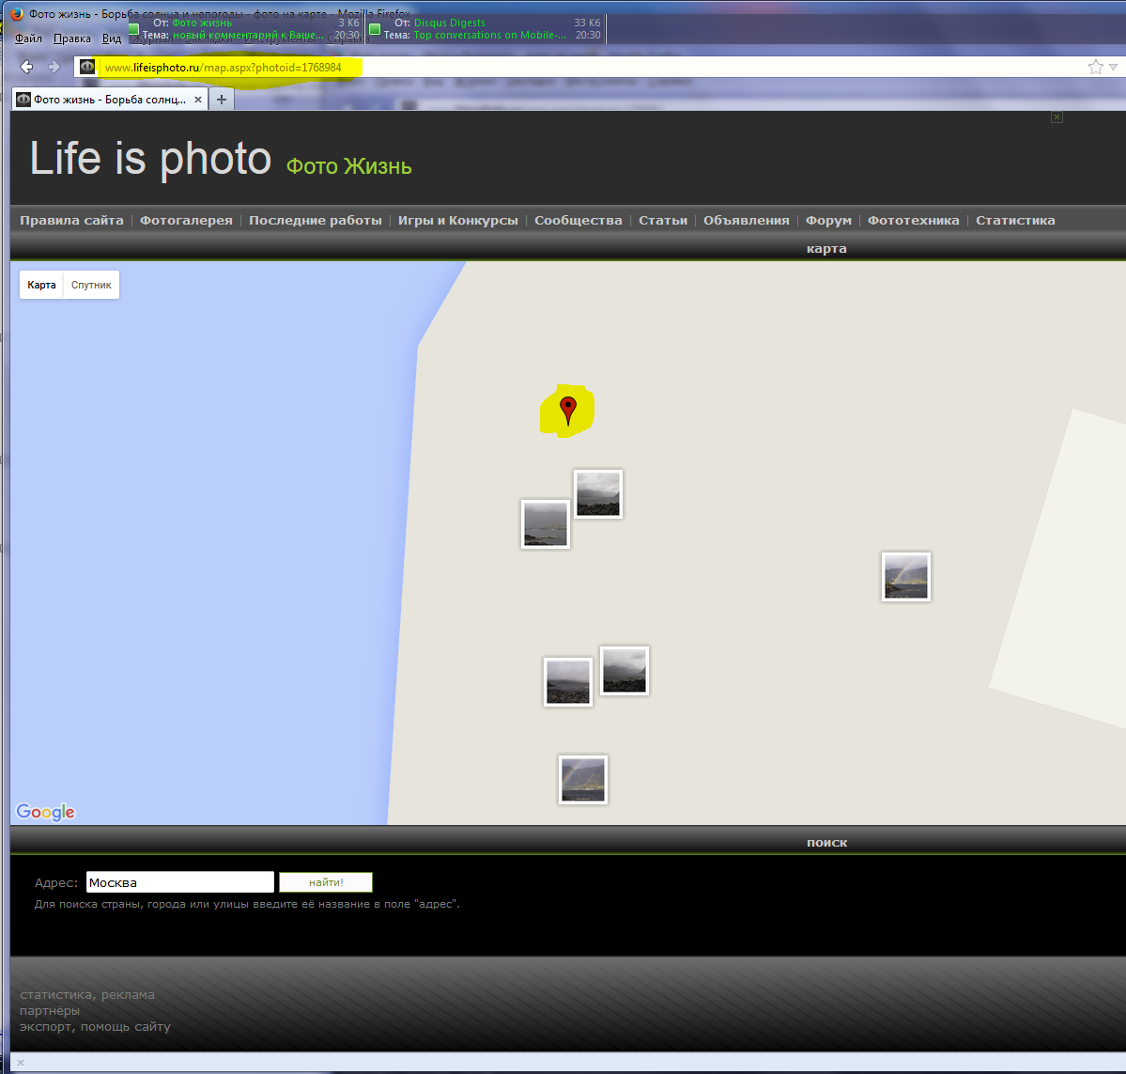Go to the Форум section
1126x1074 pixels.
(x=828, y=220)
